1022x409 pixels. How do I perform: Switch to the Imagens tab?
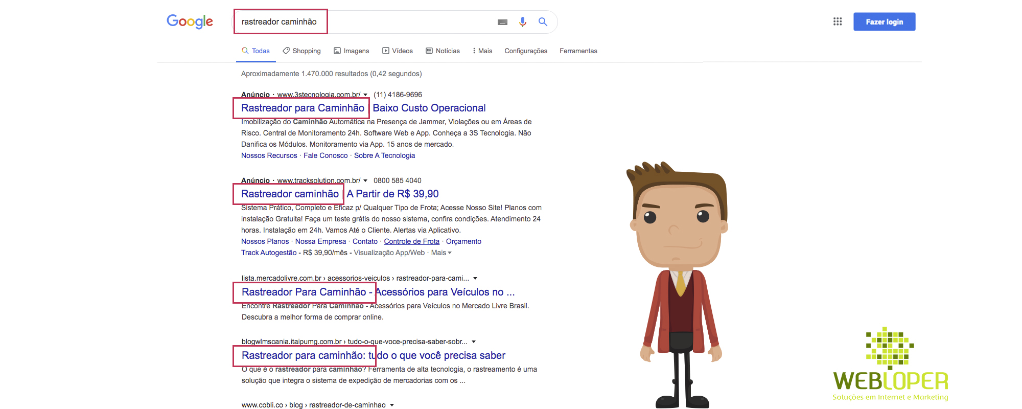pos(351,51)
